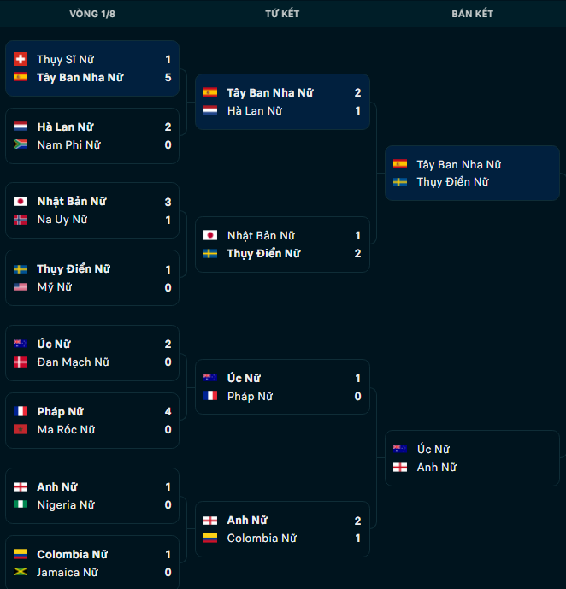
Task: Click the Pháp Nữ team name in round of 16
Action: pos(60,412)
